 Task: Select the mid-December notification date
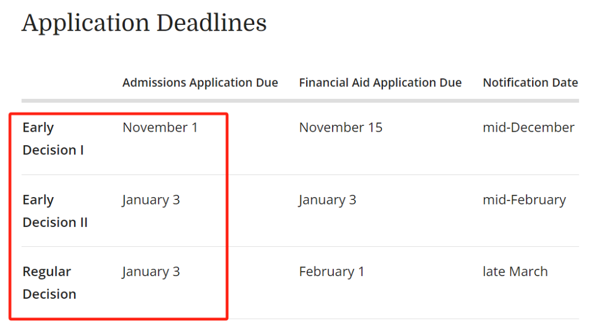click(528, 127)
